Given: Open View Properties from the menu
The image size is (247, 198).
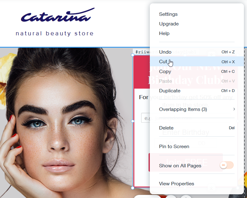Looking at the screenshot, I should tap(176, 184).
